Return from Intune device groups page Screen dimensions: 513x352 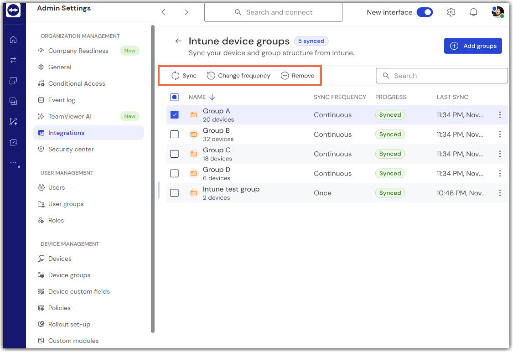click(x=178, y=41)
